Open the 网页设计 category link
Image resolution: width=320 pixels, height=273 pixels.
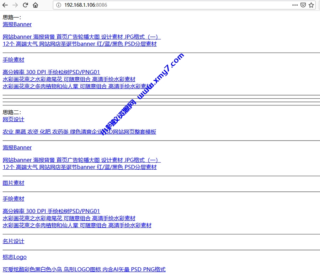click(x=14, y=119)
